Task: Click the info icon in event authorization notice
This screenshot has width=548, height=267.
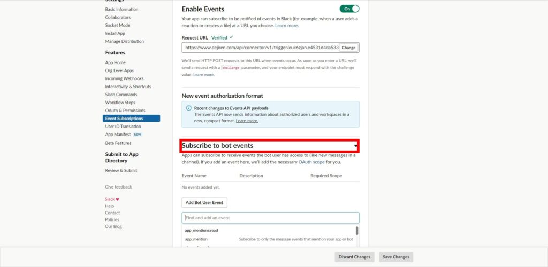Action: pos(189,108)
